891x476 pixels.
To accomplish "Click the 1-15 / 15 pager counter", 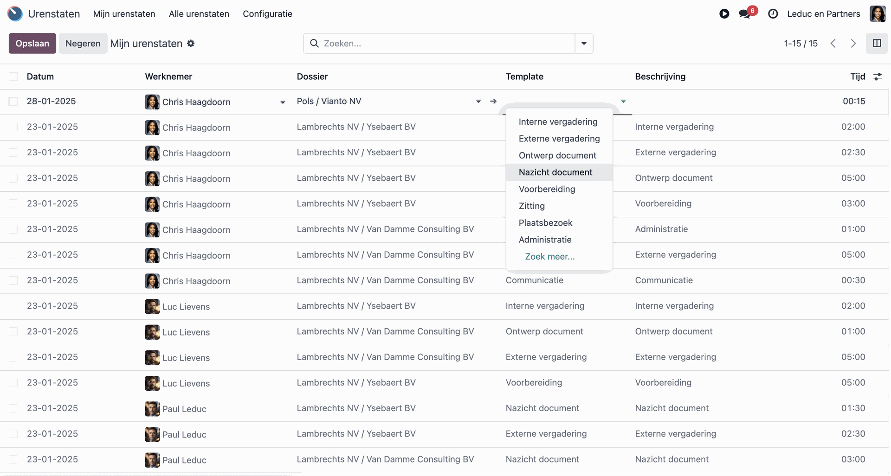I will click(x=801, y=44).
